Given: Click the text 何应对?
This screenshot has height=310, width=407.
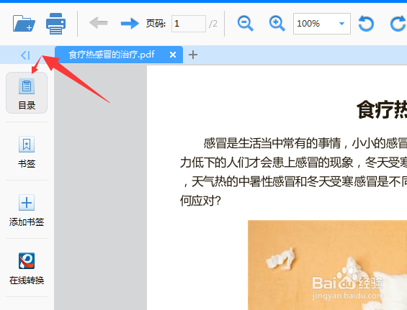Looking at the screenshot, I should click(200, 201).
